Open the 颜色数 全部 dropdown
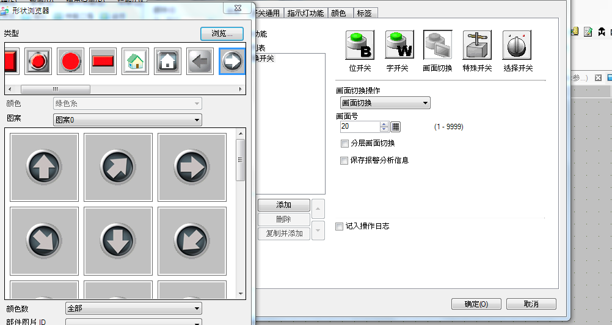 [x=133, y=309]
